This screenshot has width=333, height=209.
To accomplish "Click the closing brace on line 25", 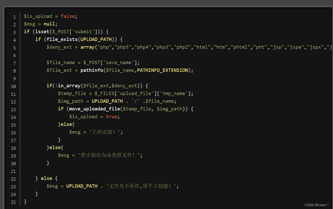I will [25, 202].
